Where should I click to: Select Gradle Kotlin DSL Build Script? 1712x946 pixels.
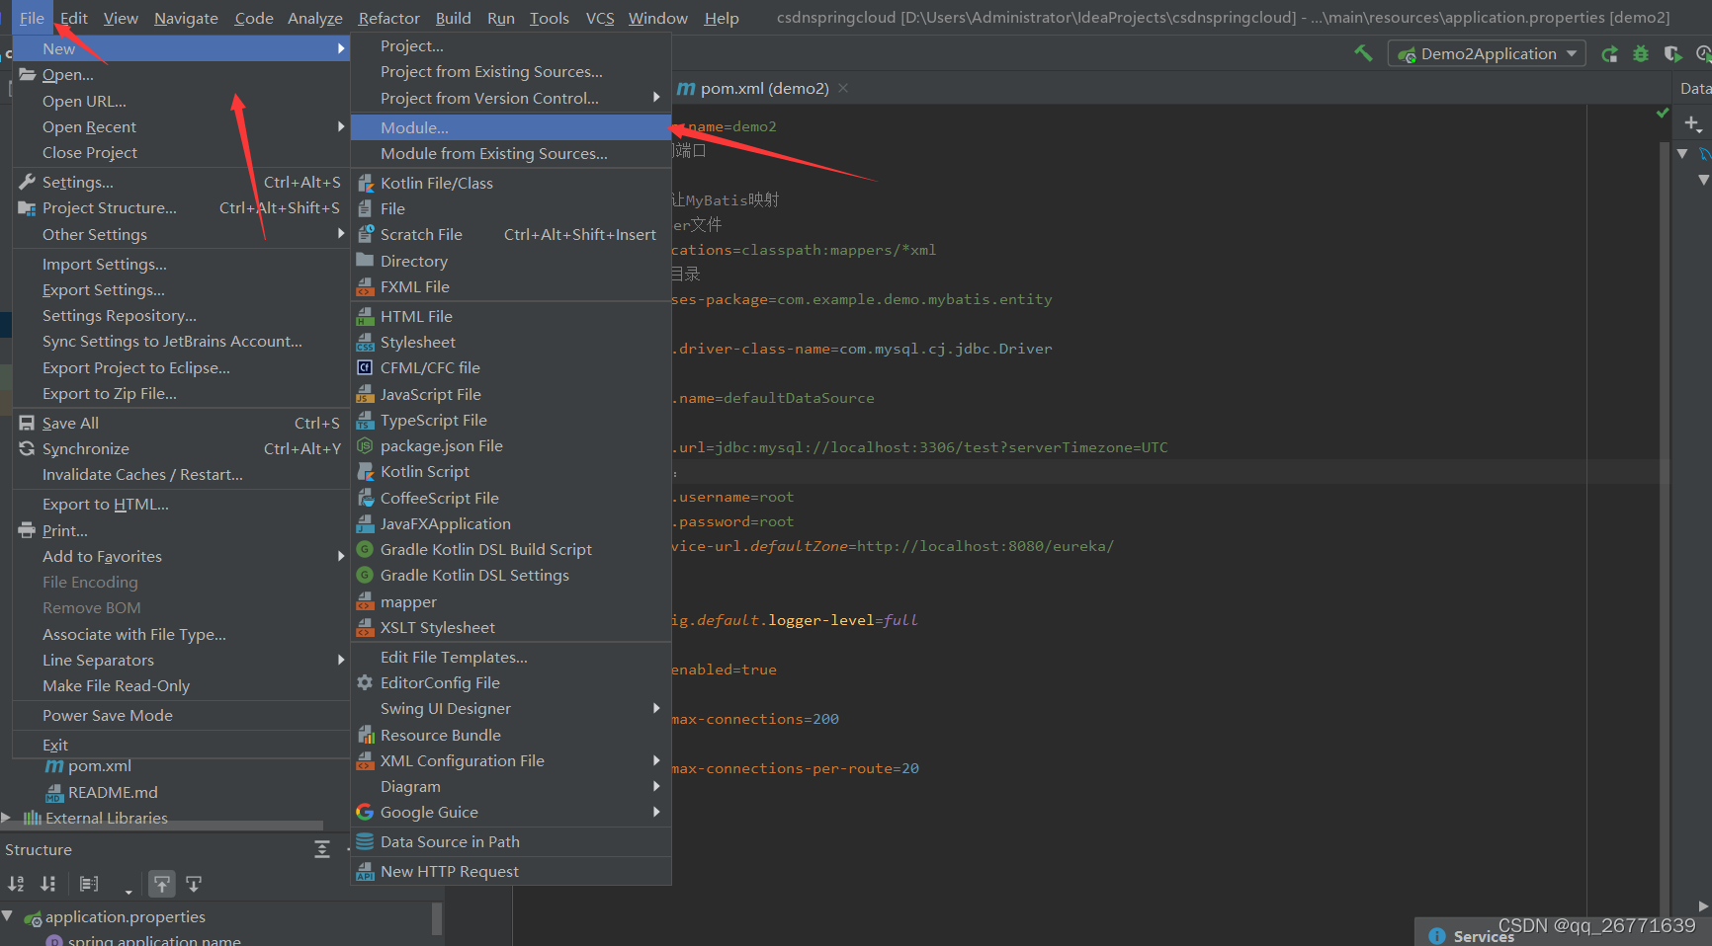point(511,549)
